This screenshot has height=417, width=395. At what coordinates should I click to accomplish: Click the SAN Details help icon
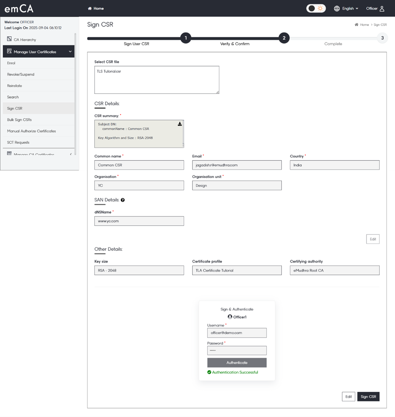click(x=123, y=200)
